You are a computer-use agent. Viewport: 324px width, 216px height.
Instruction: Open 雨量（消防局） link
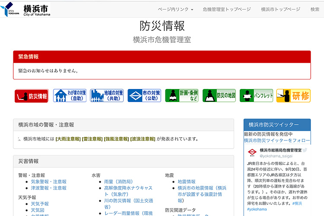(118, 182)
